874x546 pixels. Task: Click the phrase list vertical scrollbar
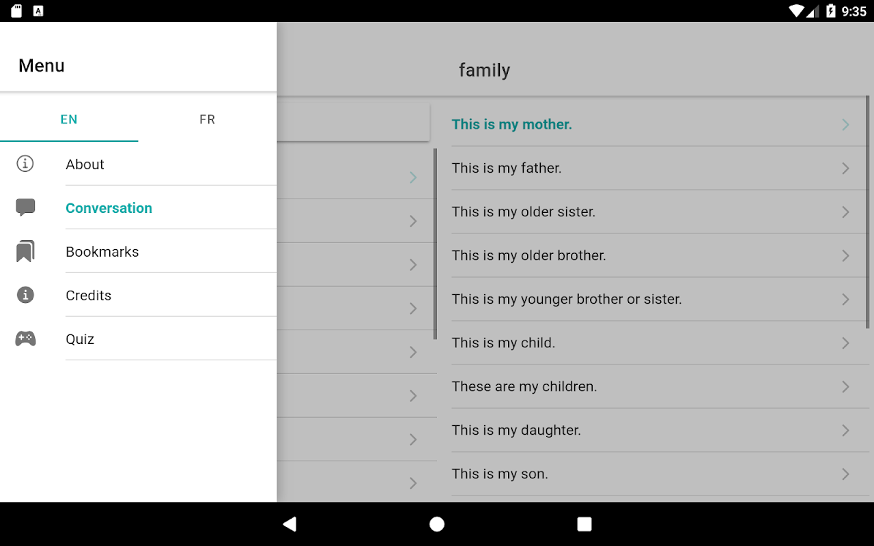coord(867,212)
